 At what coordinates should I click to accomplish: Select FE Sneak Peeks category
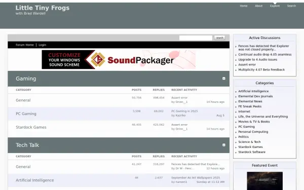pyautogui.click(x=250, y=106)
